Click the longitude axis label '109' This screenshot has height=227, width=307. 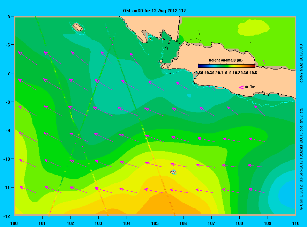[268, 223]
